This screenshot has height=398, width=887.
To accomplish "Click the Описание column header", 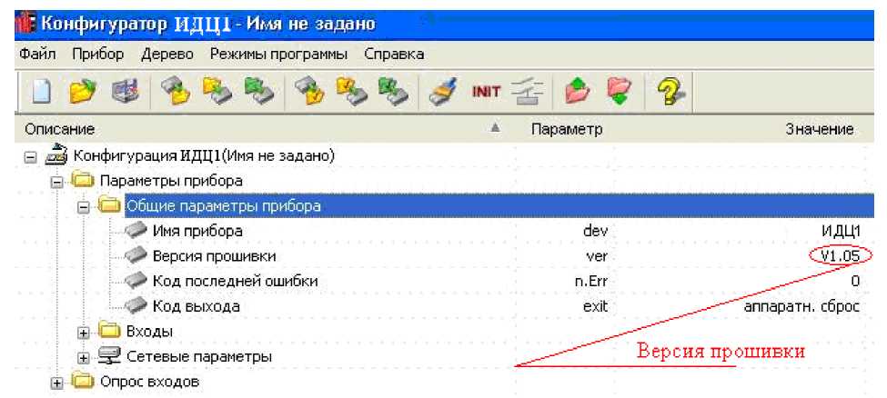I will [60, 130].
